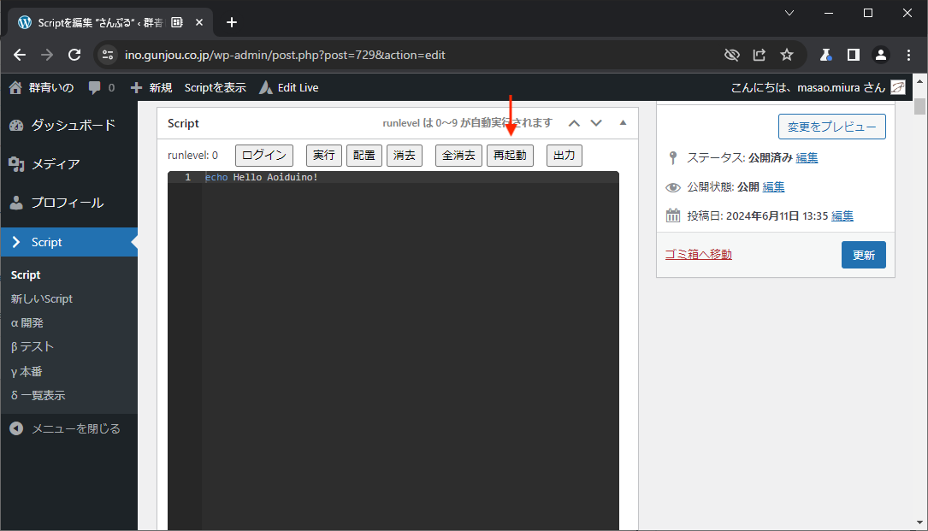928x531 pixels.
Task: Move Script panel up with chevron
Action: click(x=575, y=123)
